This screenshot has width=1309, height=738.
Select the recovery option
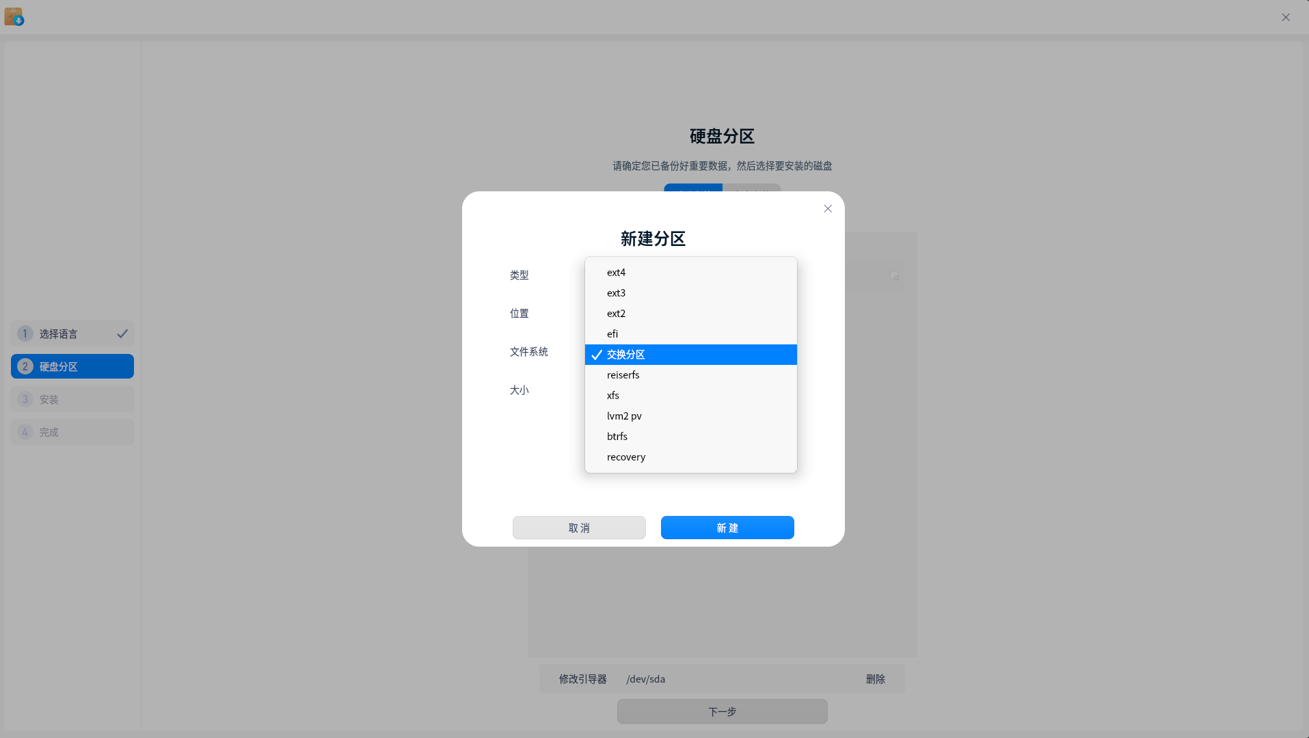[x=690, y=457]
